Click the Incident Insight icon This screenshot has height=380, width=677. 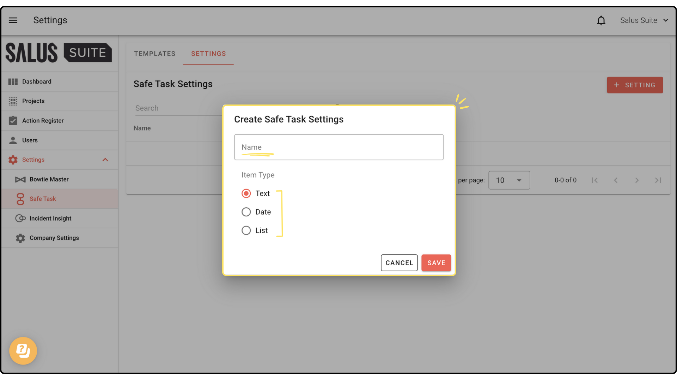click(20, 218)
